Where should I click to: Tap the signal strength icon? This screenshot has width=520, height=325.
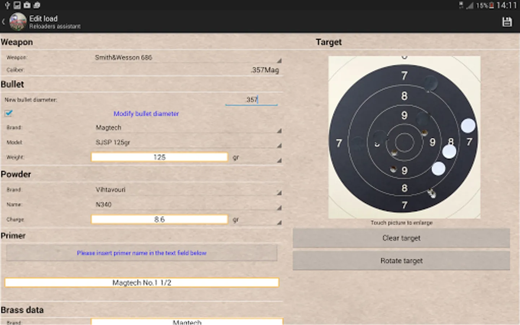[470, 5]
